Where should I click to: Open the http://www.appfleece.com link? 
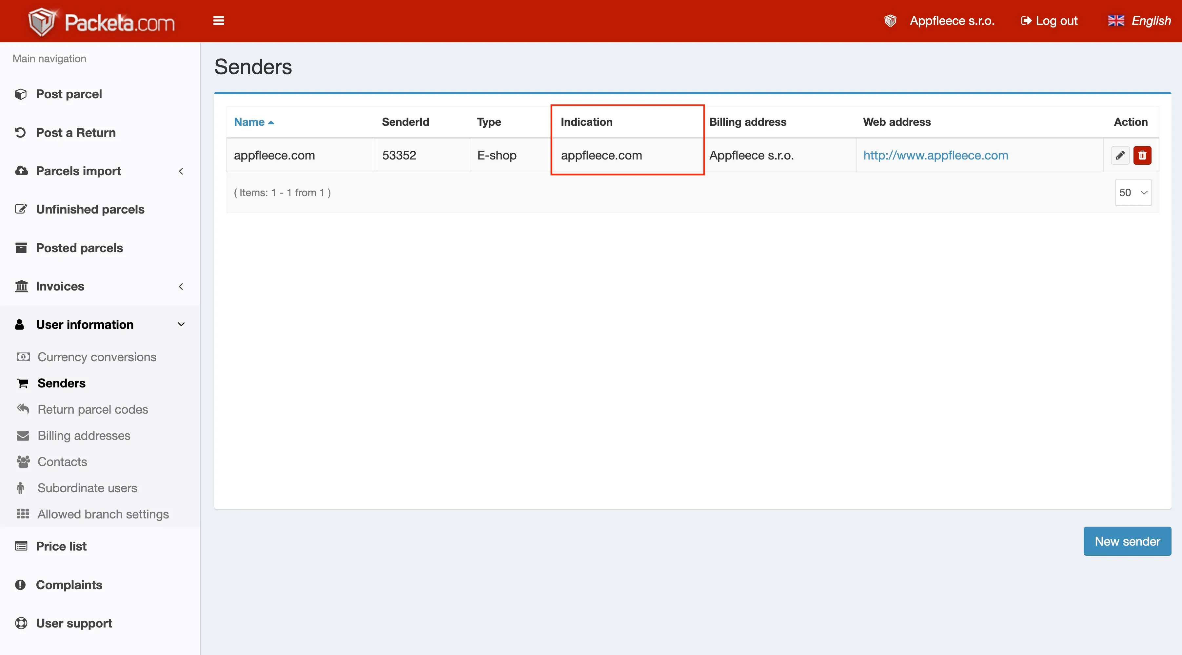936,155
